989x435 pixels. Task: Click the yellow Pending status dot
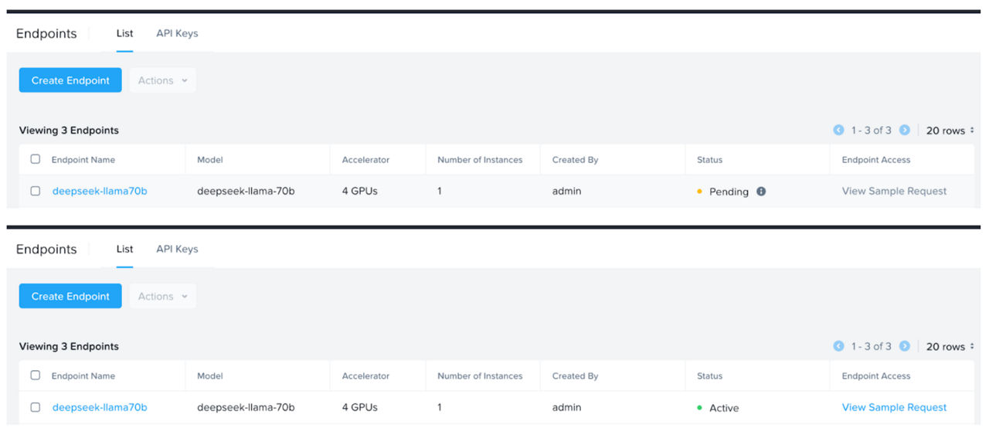coord(699,192)
